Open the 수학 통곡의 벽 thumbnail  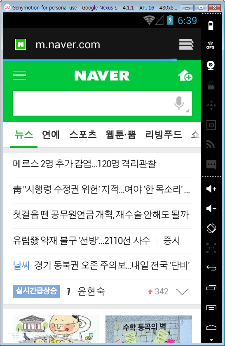tap(149, 329)
